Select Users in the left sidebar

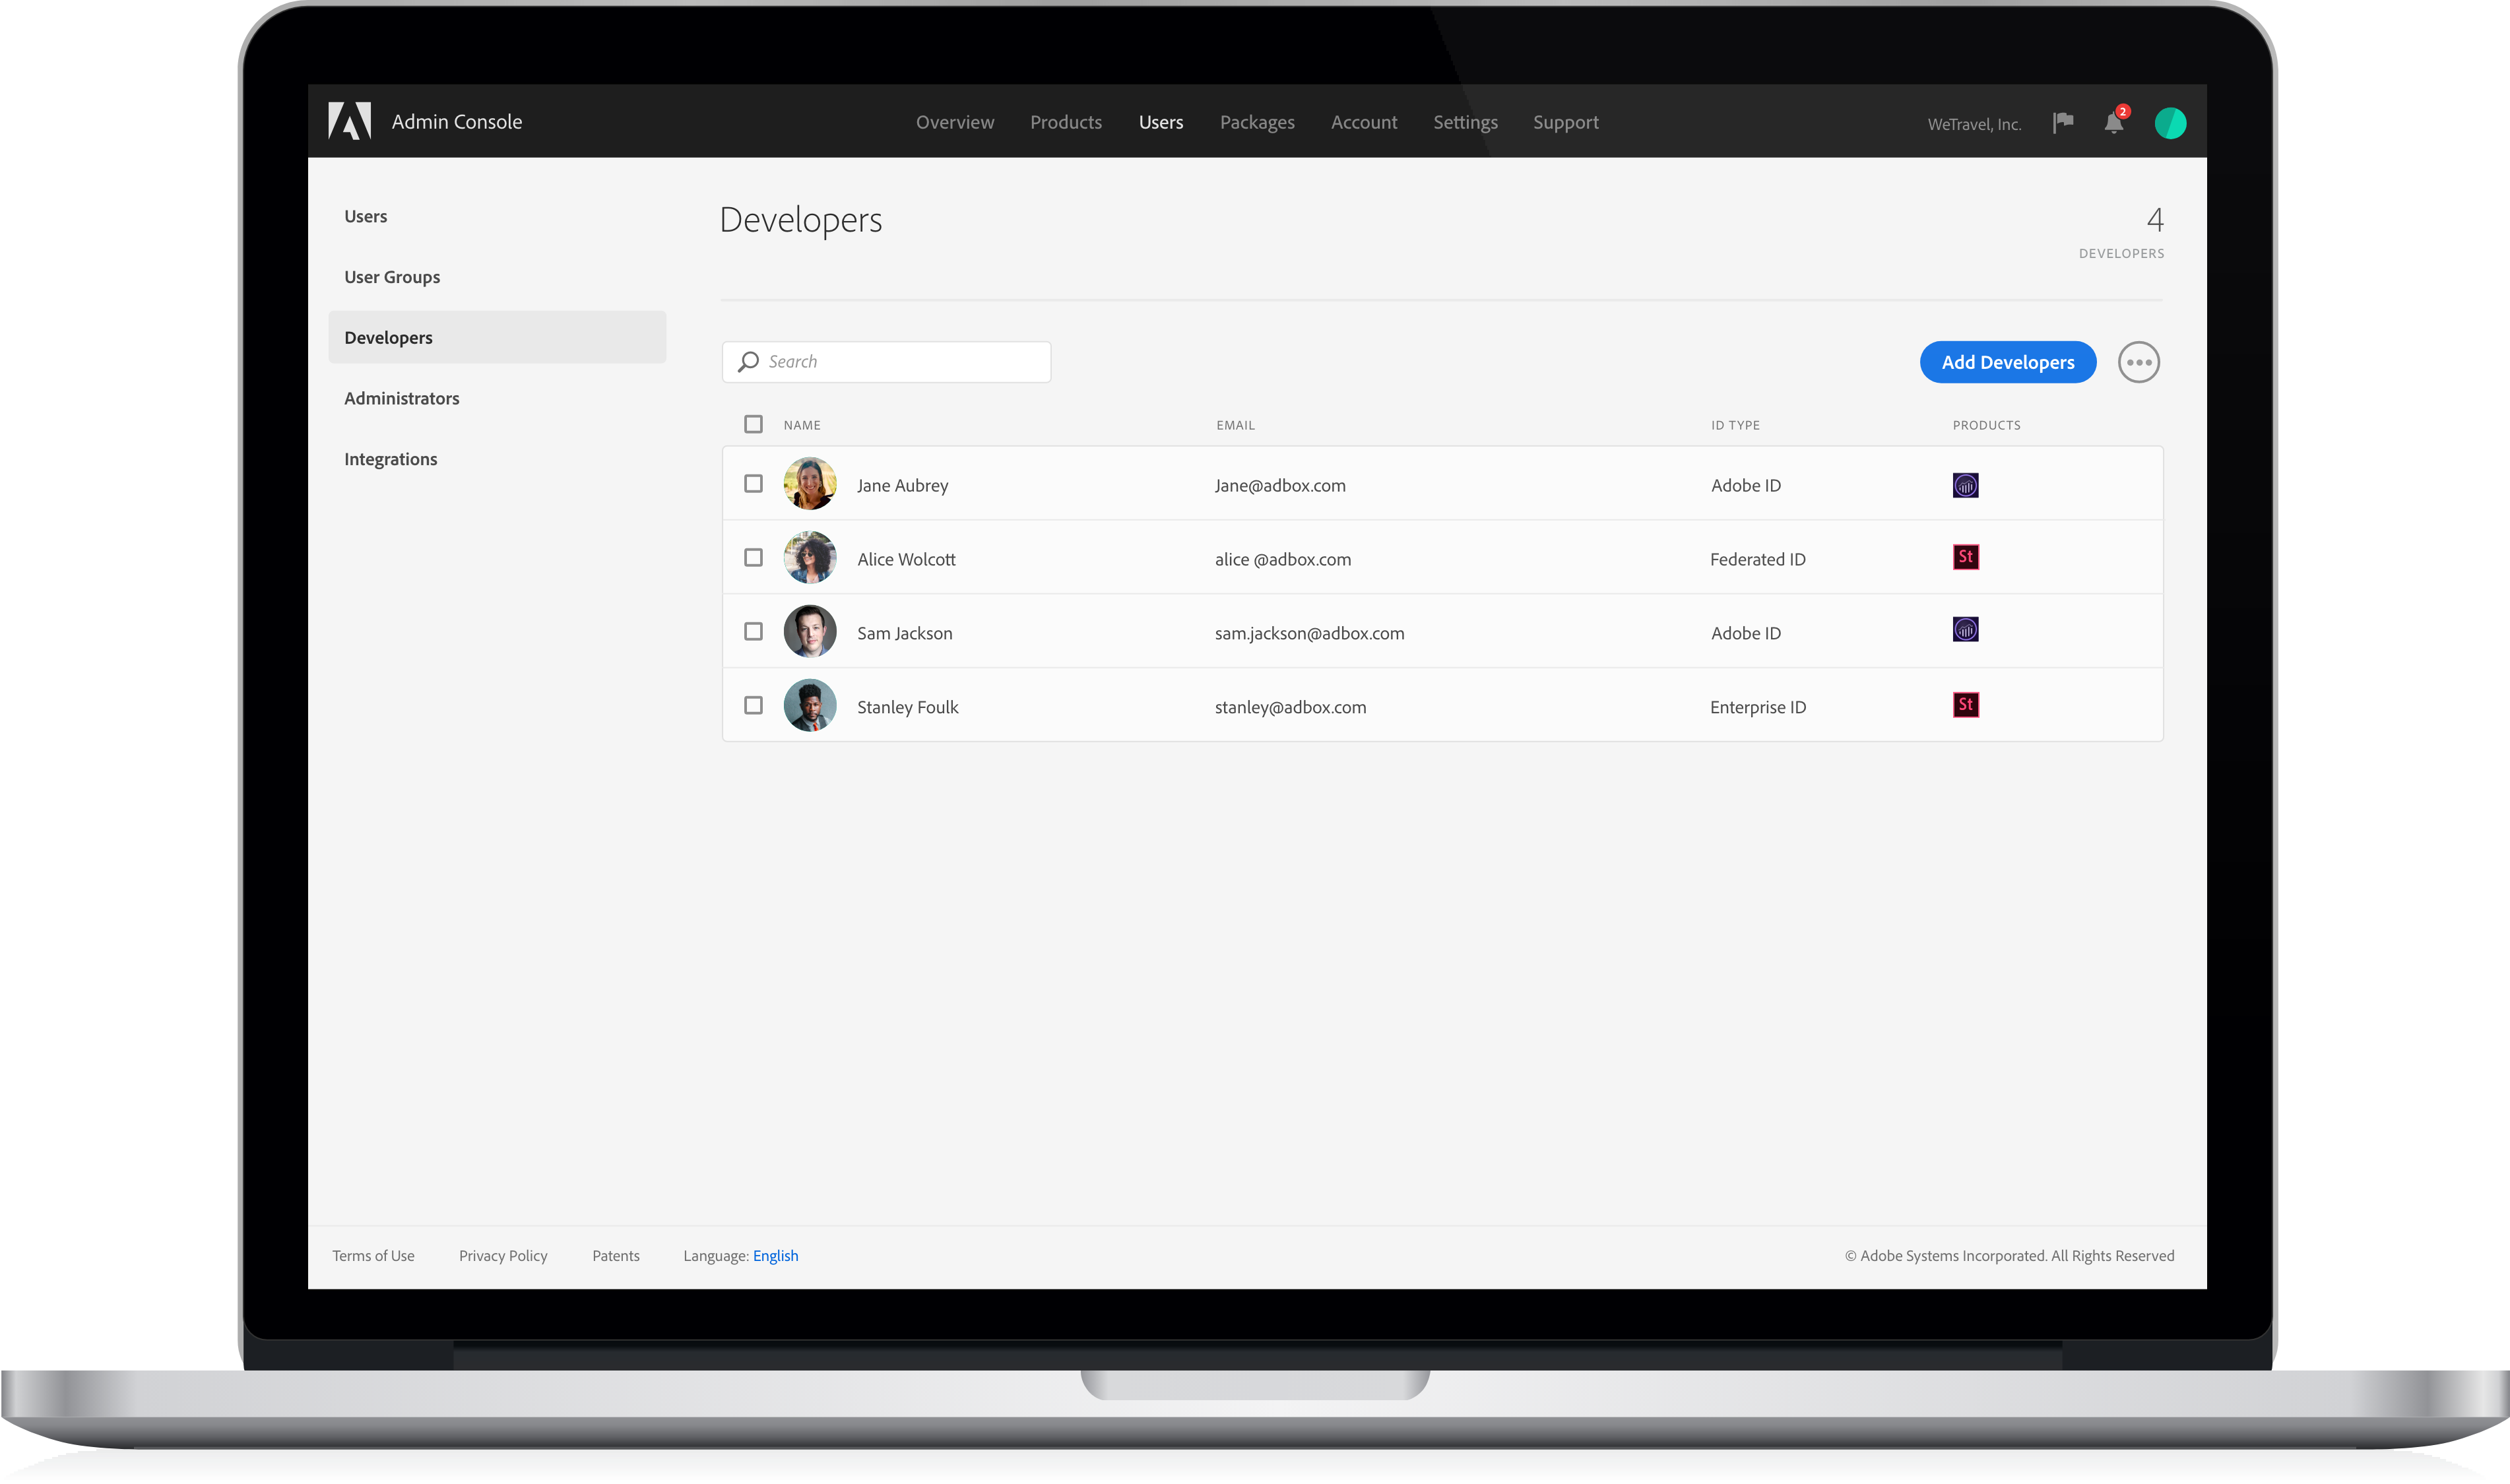click(366, 216)
